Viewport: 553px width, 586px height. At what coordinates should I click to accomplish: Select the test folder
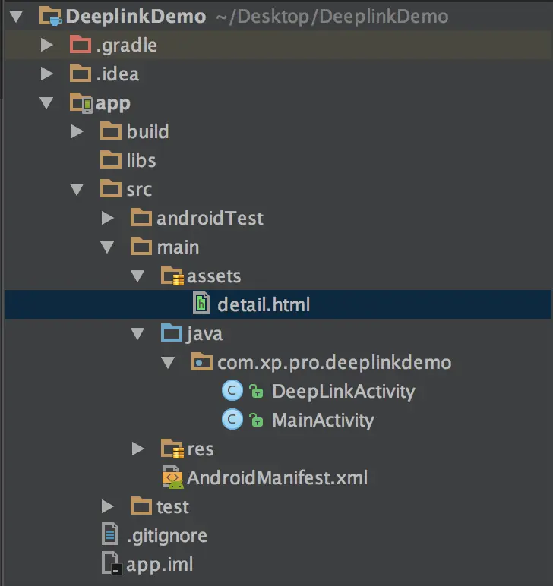point(160,506)
